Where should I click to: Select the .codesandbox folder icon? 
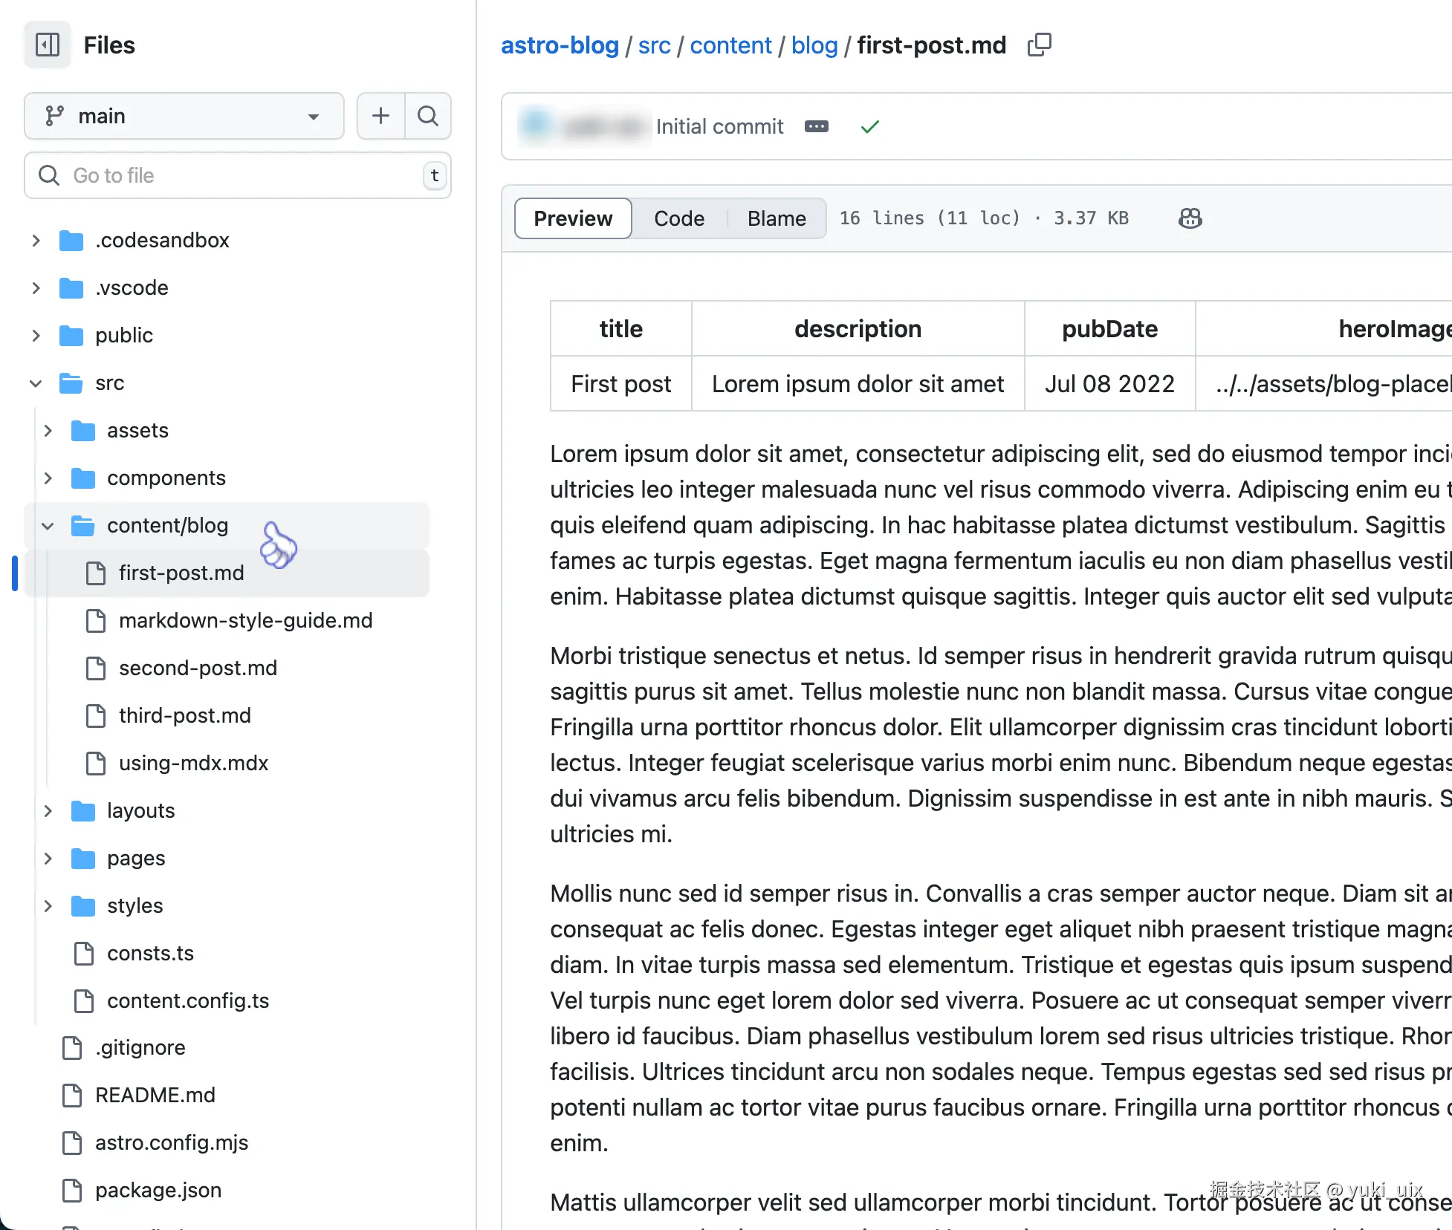(x=71, y=241)
